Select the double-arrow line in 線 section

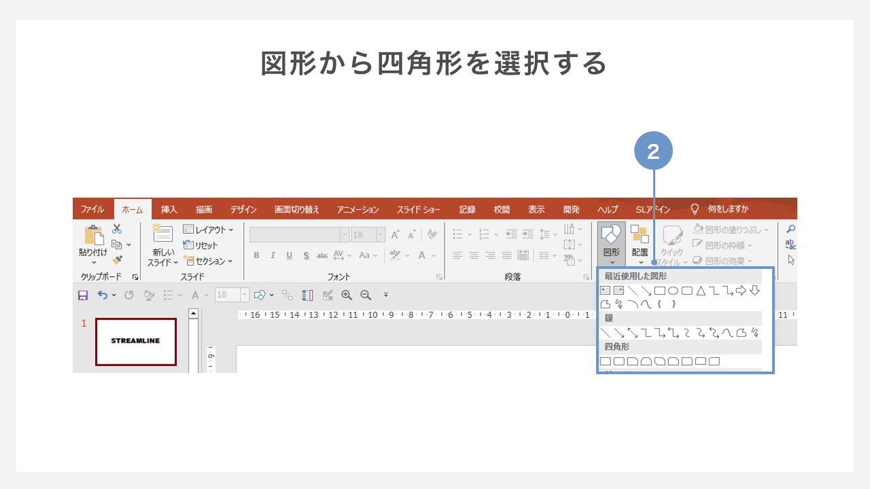pos(632,332)
